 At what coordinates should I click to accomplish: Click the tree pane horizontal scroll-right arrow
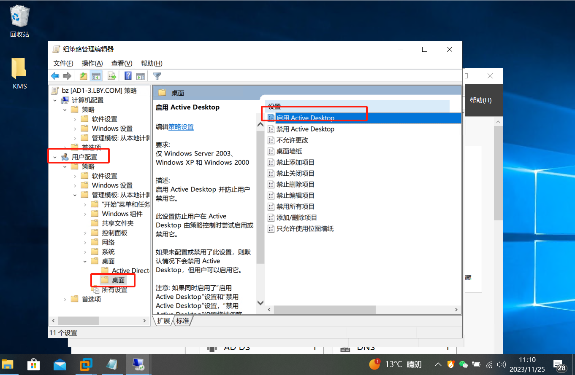pyautogui.click(x=145, y=321)
